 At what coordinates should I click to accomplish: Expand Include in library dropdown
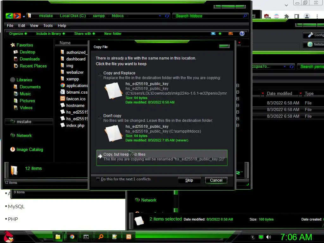click(x=50, y=34)
